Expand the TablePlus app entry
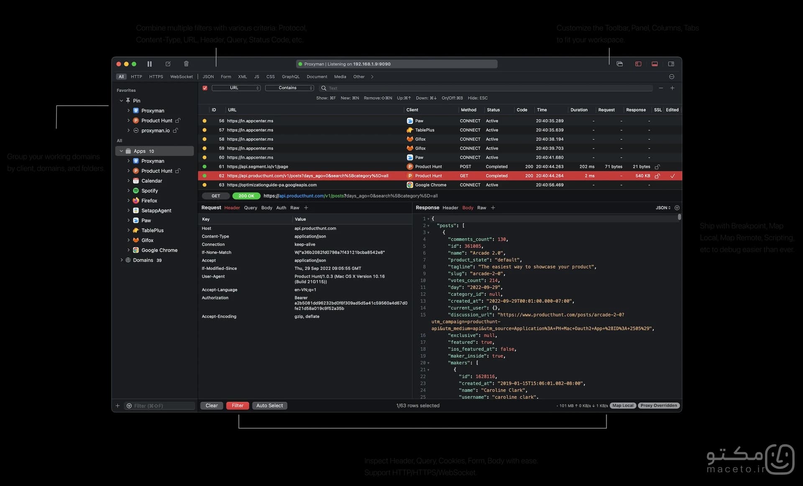 tap(128, 230)
